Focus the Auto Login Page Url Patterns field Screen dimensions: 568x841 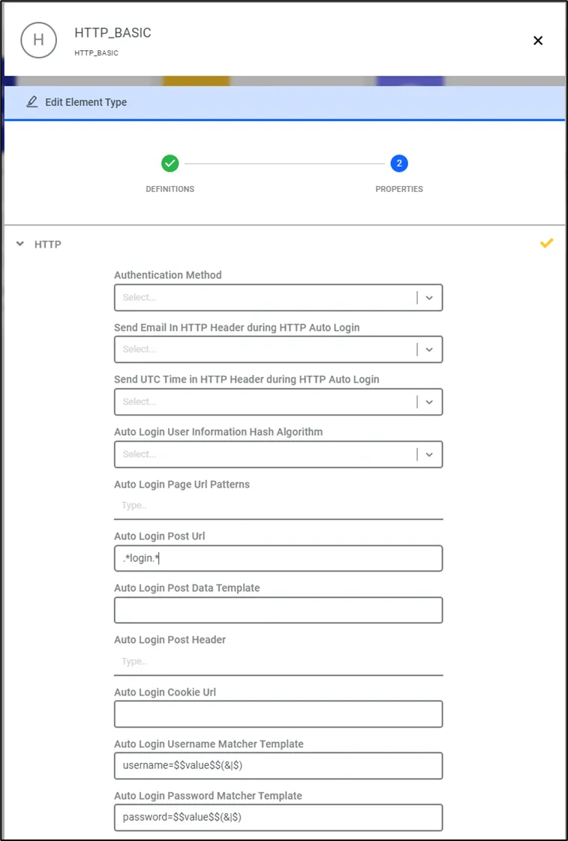tap(278, 506)
